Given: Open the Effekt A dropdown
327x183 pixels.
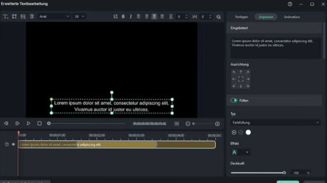Looking at the screenshot, I should coord(240,152).
